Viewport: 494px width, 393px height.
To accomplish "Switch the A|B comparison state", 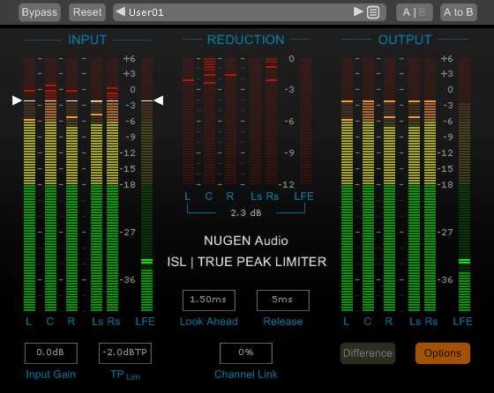I will pyautogui.click(x=415, y=12).
